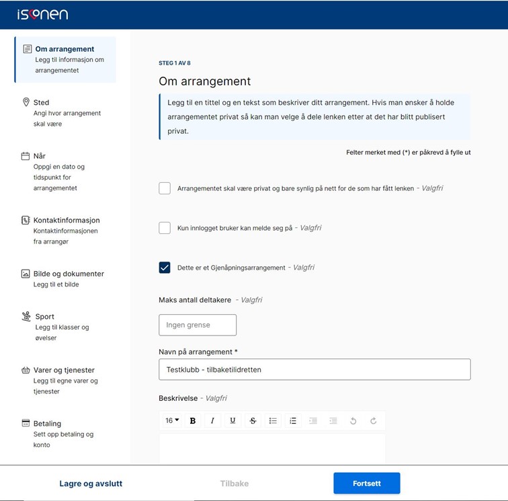
Task: Select the Om arrangement step
Action: 65,60
